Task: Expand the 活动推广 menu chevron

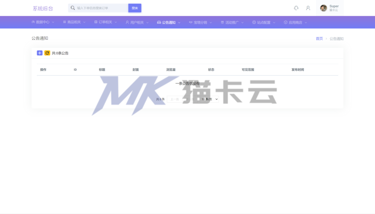Action: point(242,22)
